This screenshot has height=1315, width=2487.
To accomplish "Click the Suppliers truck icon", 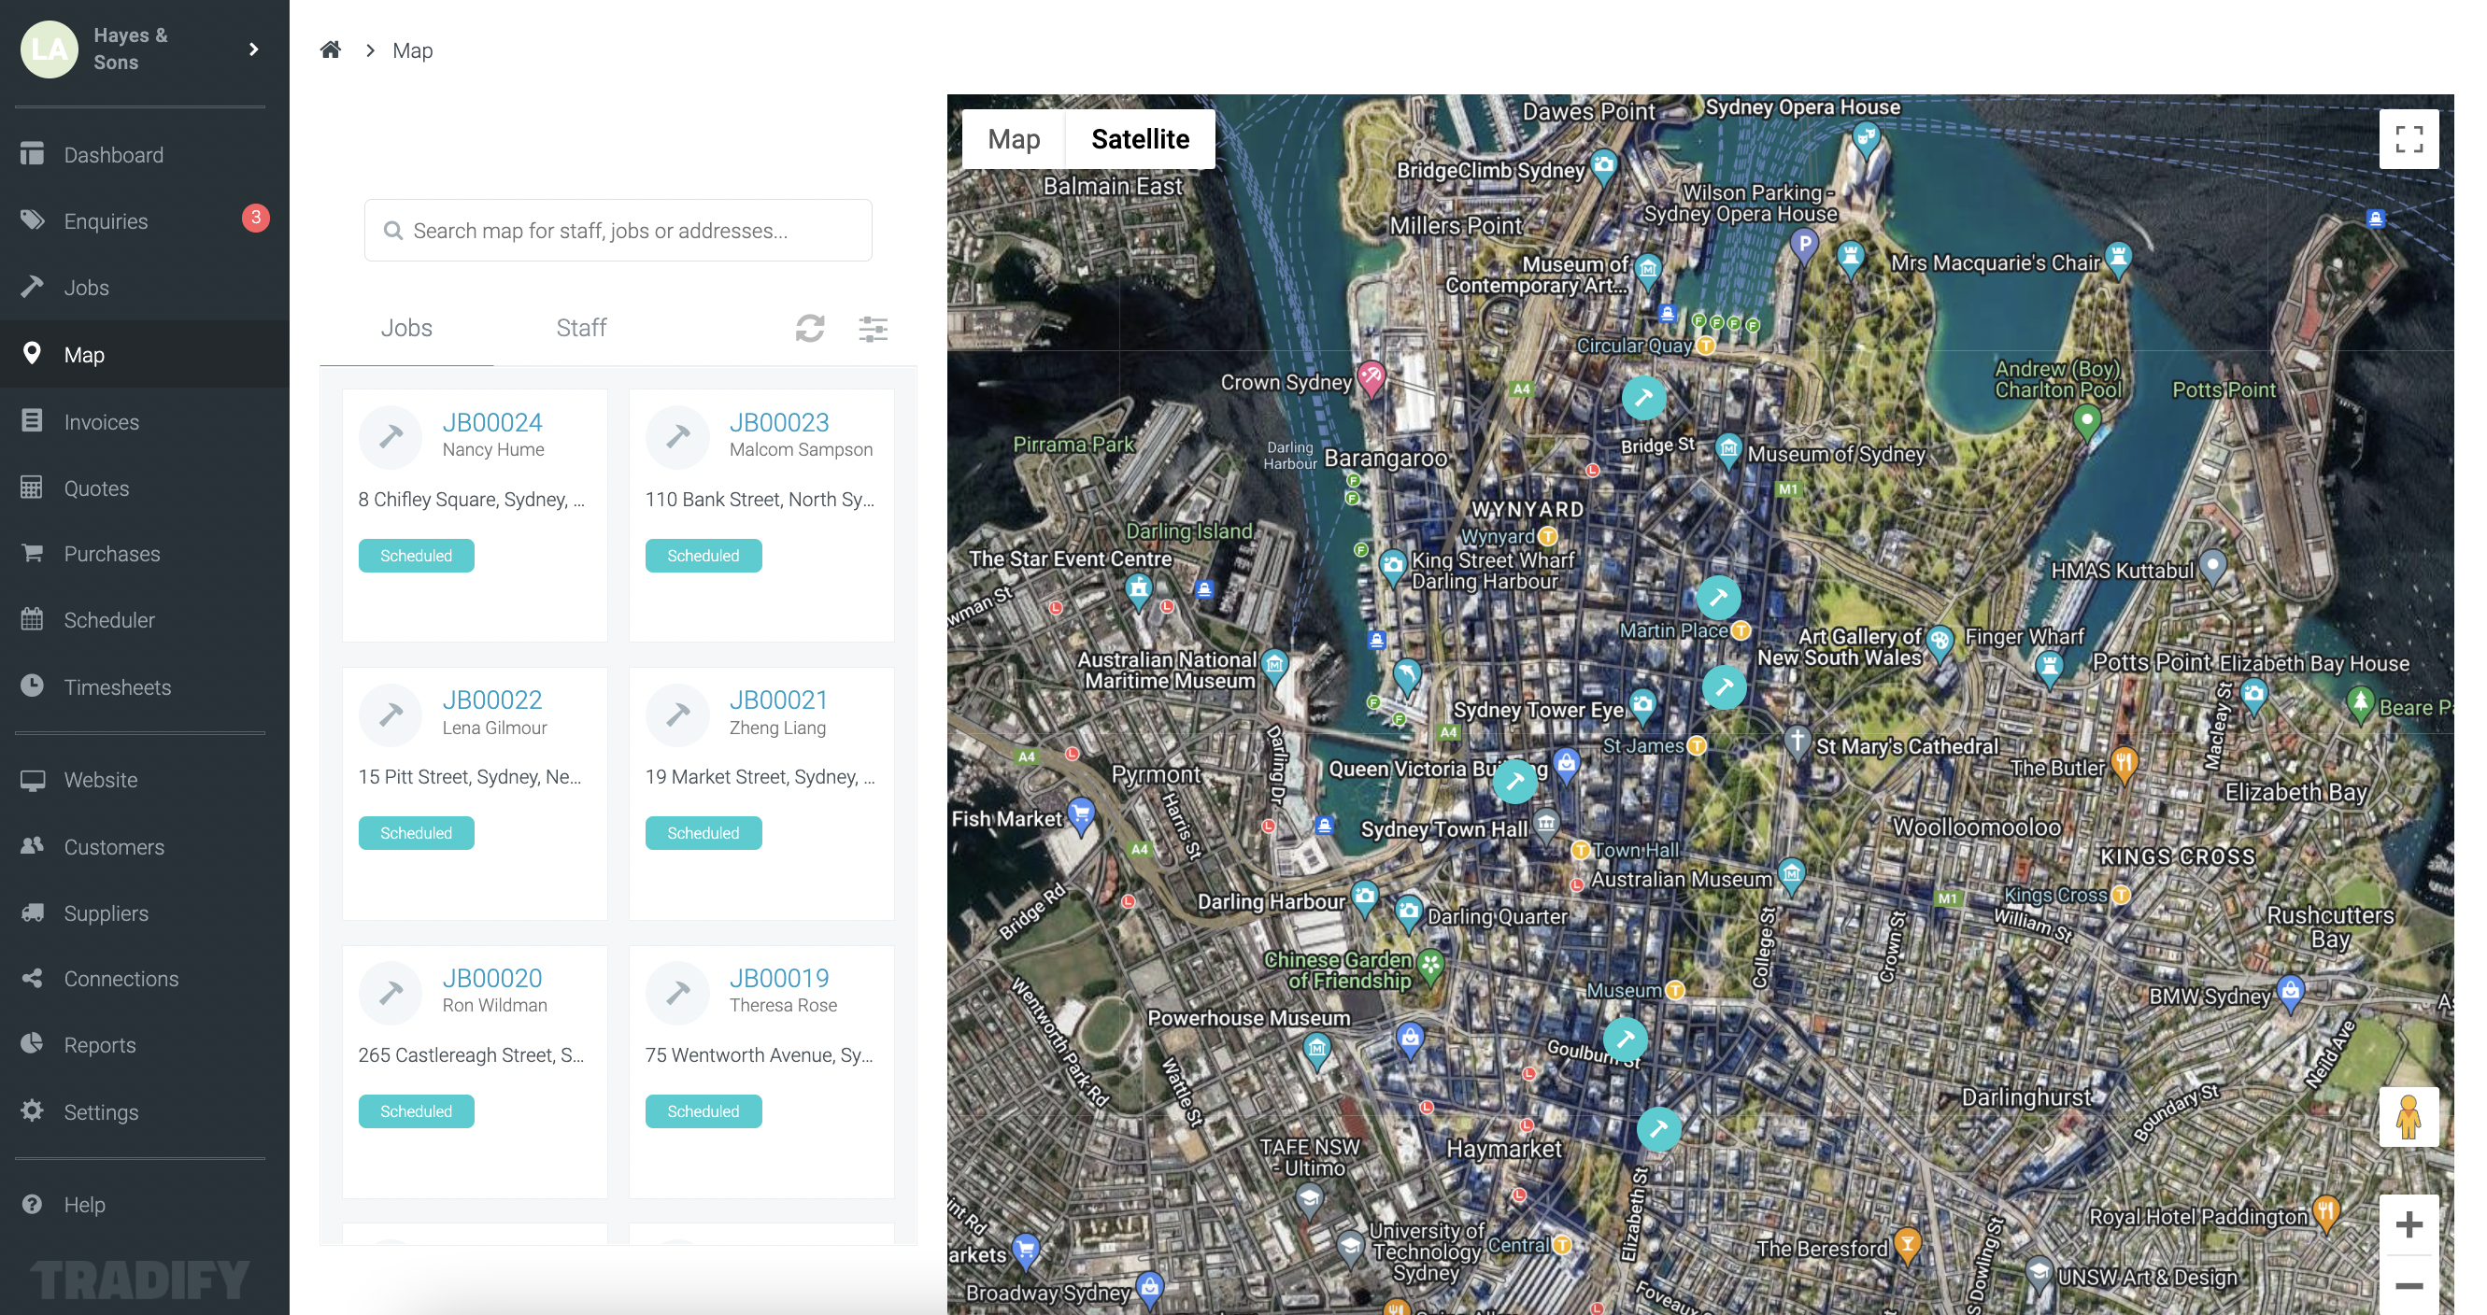I will 32,912.
